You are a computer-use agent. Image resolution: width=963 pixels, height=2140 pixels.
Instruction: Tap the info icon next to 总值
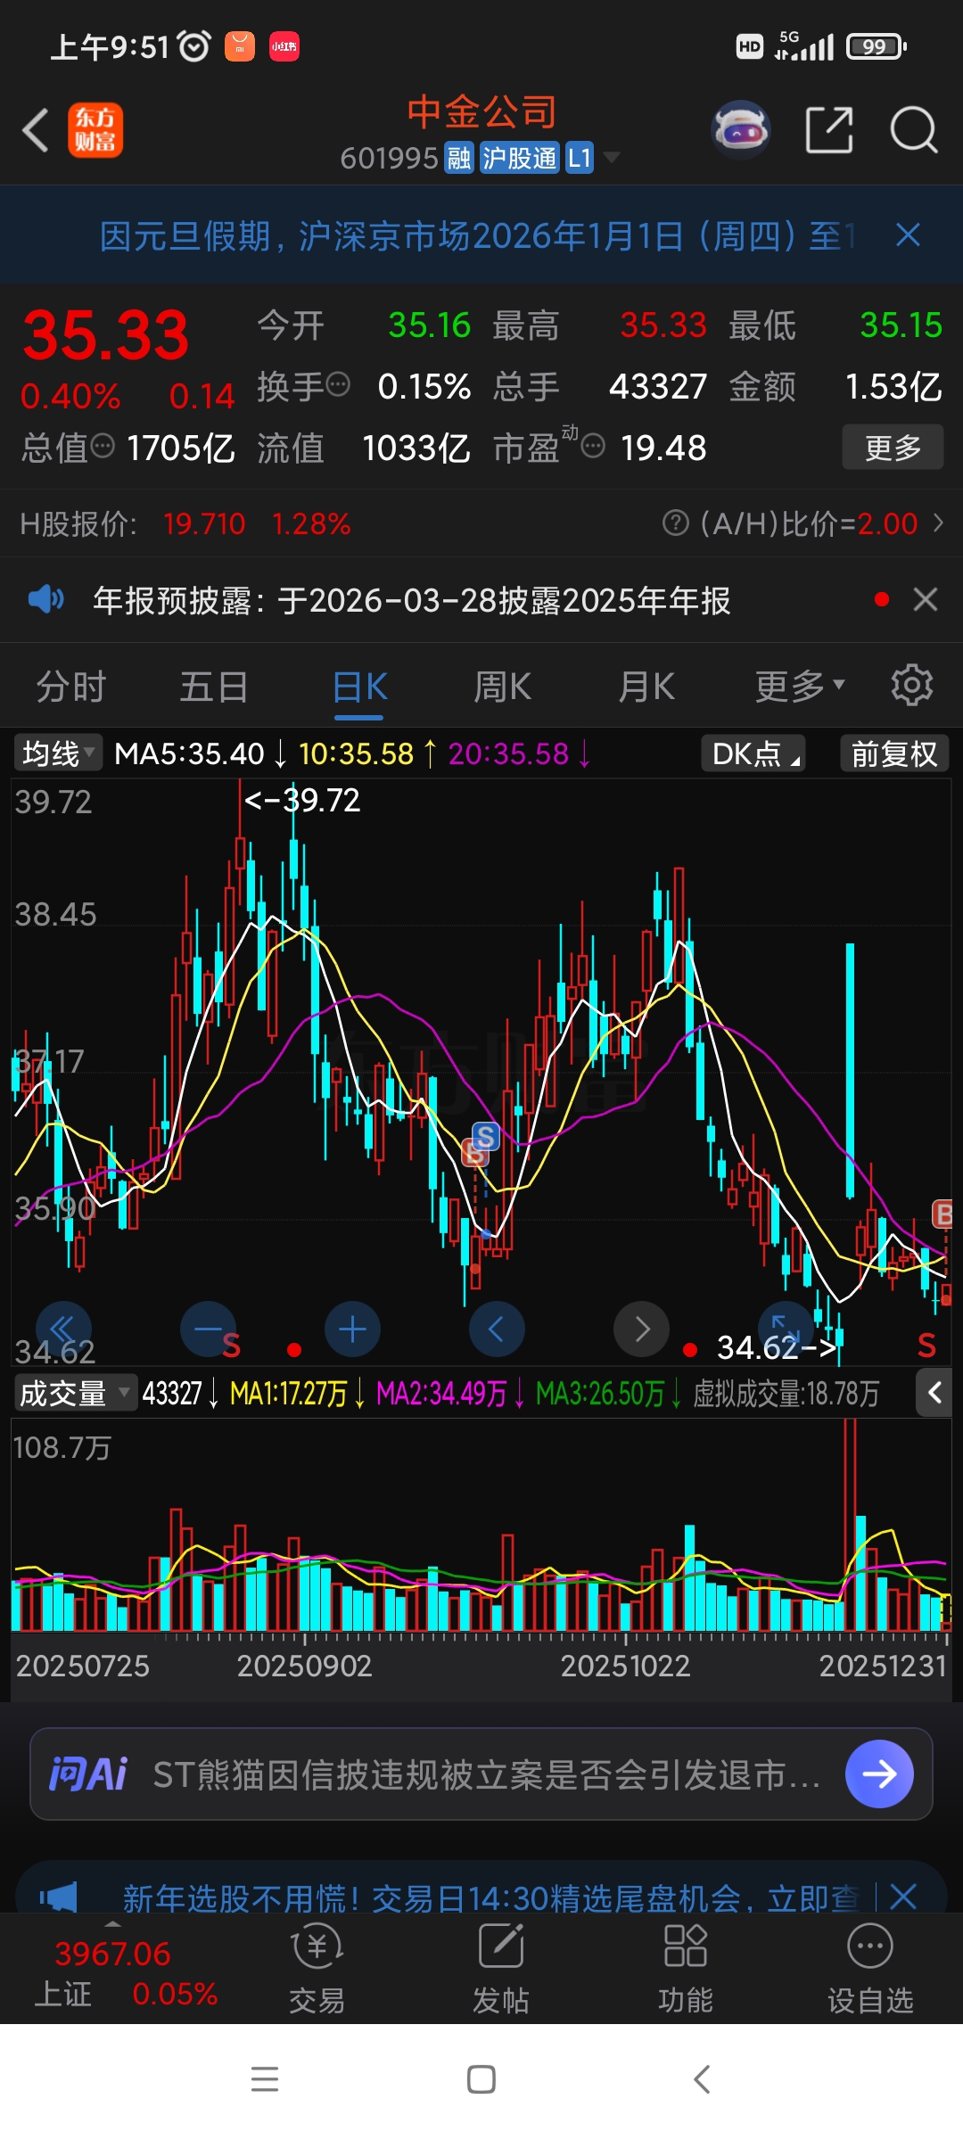[103, 445]
